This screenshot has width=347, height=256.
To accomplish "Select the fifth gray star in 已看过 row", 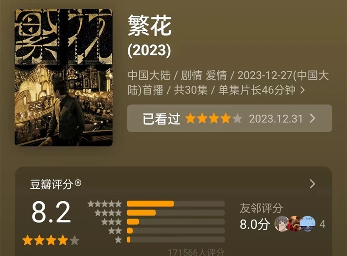I will coord(237,119).
